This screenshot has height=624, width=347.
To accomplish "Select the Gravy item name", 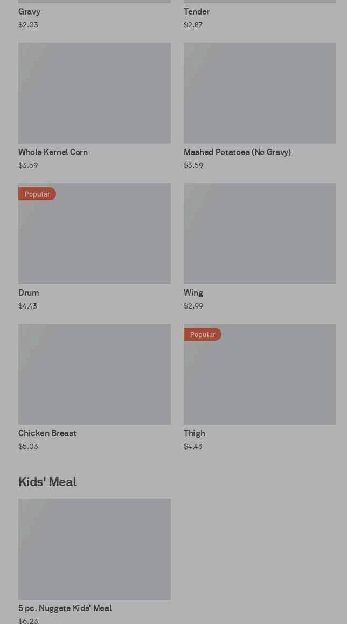I will point(29,11).
